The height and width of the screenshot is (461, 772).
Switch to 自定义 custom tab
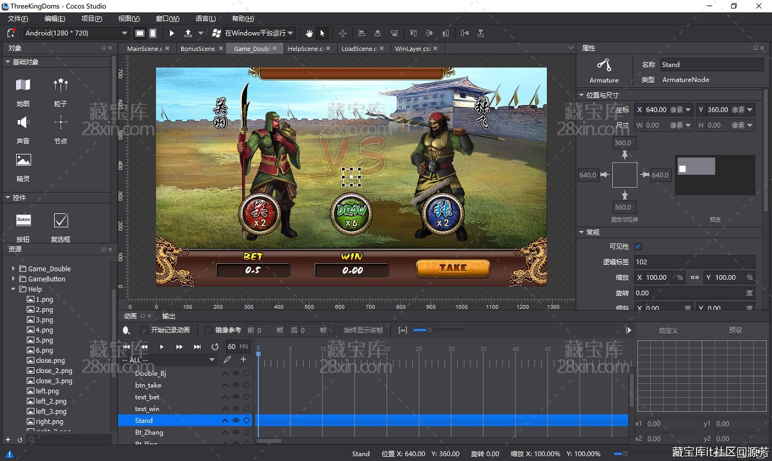668,330
